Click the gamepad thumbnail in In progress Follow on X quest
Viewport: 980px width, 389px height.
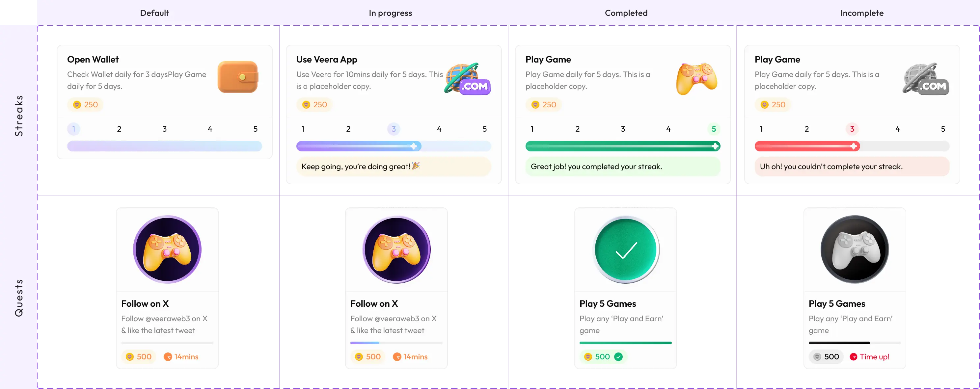click(x=396, y=249)
